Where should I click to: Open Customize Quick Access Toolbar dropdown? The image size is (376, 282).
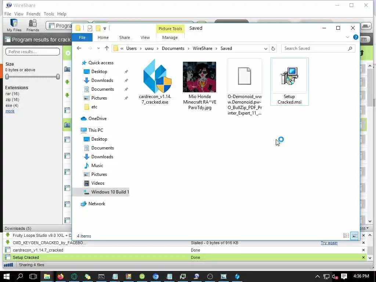point(105,29)
